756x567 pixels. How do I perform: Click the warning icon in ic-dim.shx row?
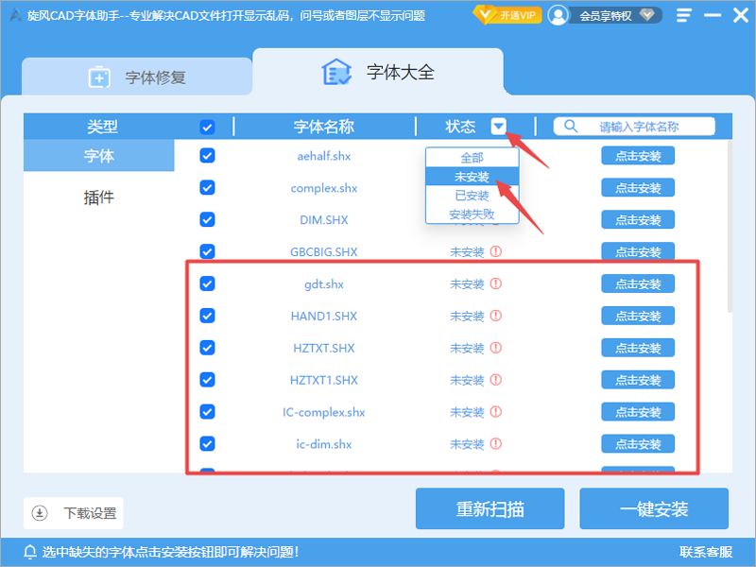tap(495, 443)
